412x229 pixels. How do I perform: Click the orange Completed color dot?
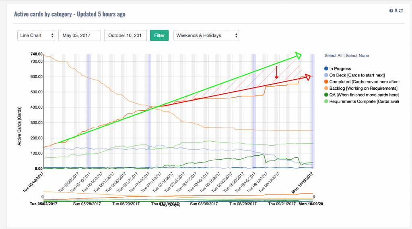point(326,82)
